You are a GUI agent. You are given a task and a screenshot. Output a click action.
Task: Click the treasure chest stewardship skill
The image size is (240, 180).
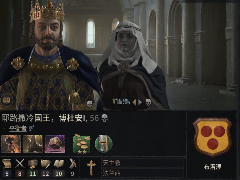click(33, 164)
